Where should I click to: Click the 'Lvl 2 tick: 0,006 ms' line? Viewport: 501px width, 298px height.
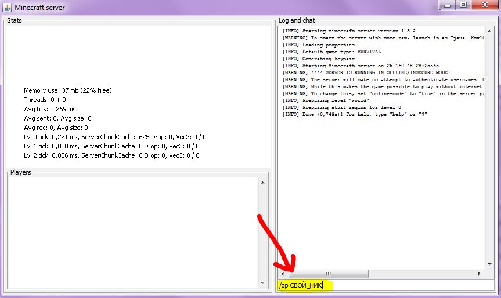point(111,155)
